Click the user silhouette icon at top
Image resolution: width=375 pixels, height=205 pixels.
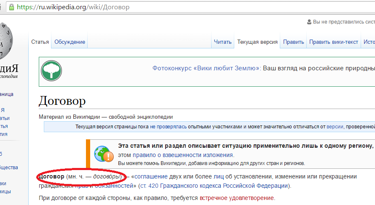coord(309,22)
